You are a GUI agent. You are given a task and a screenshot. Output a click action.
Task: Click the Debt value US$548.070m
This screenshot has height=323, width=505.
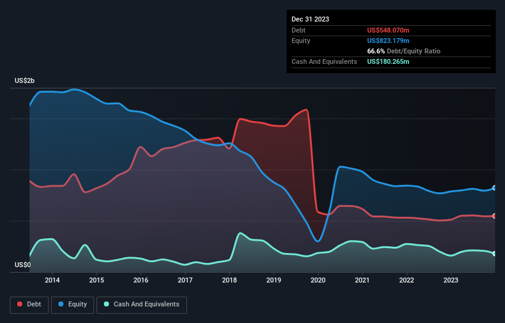click(x=388, y=30)
